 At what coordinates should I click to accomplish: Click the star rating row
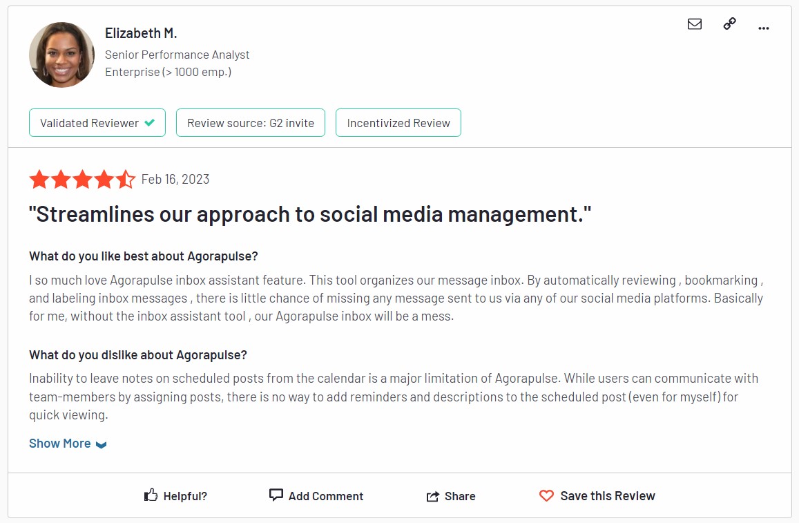pos(82,180)
